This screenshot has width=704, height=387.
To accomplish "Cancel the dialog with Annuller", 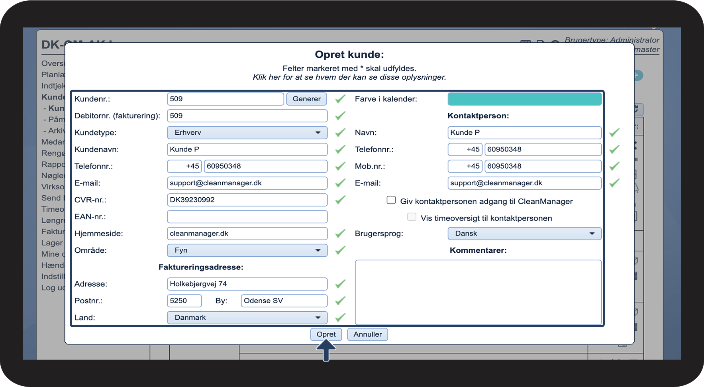I will click(x=367, y=334).
